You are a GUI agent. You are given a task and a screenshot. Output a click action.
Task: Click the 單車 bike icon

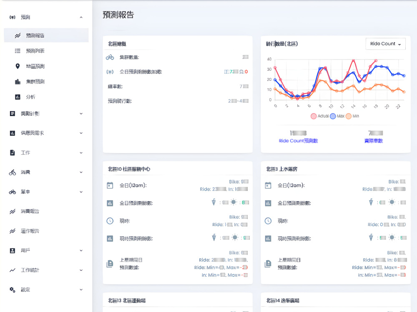click(12, 192)
